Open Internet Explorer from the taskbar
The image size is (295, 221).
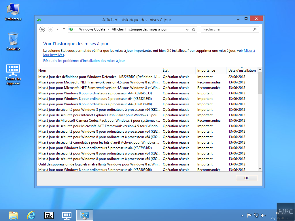[x=31, y=215]
